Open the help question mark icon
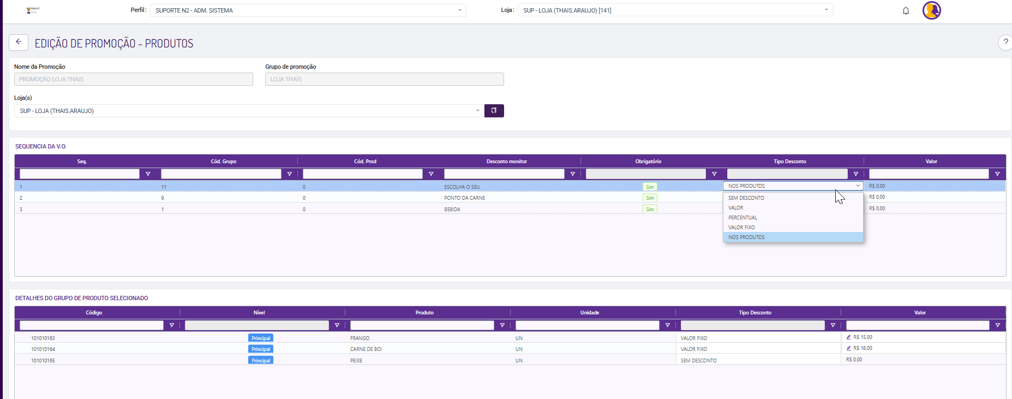Image resolution: width=1012 pixels, height=399 pixels. click(1005, 42)
